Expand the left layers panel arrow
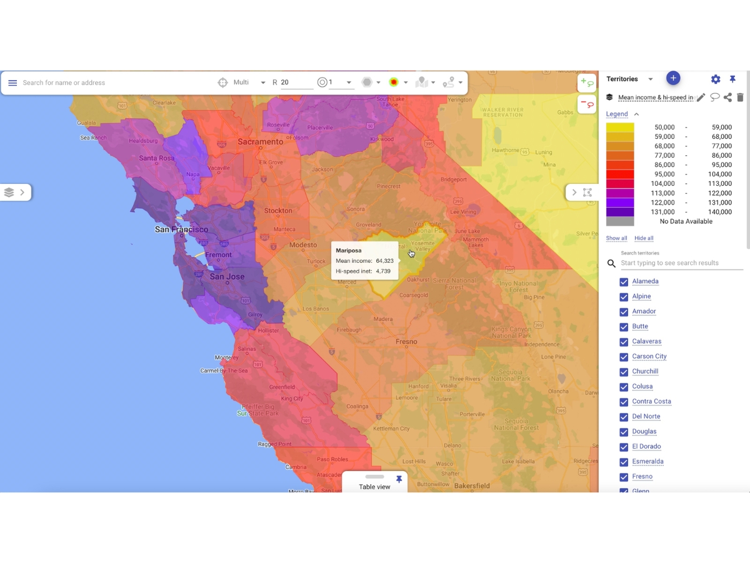This screenshot has height=563, width=750. pos(22,193)
